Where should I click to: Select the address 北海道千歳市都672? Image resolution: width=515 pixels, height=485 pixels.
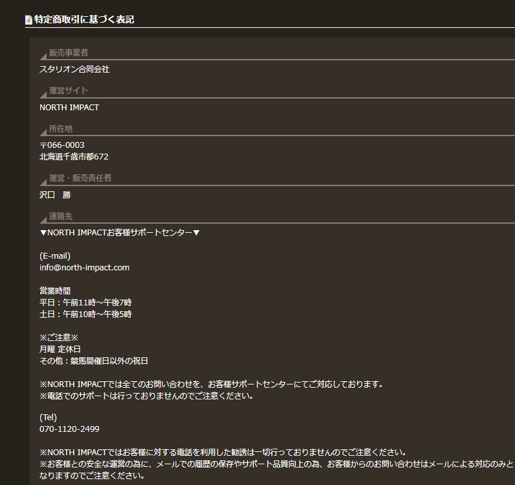point(74,157)
